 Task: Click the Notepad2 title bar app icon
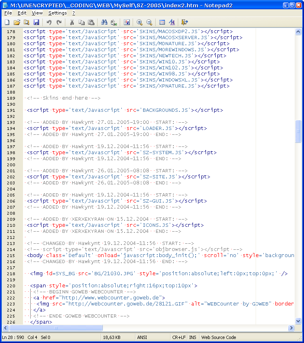click(5, 5)
